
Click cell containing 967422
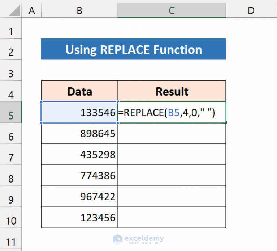point(79,196)
